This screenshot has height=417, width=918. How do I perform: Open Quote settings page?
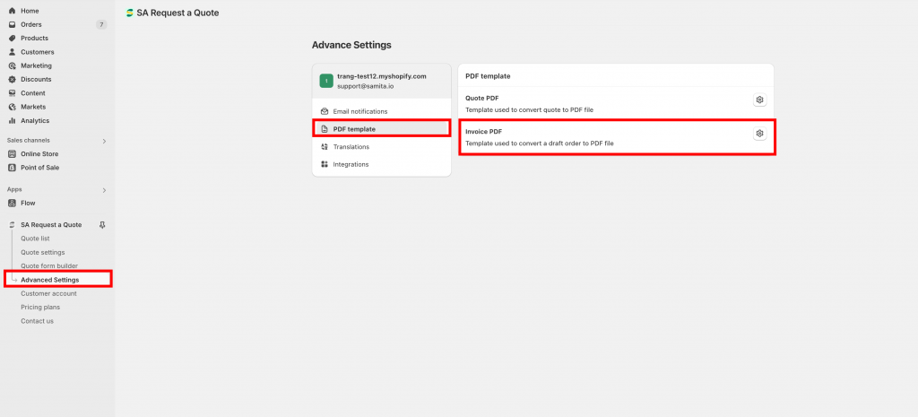(43, 252)
